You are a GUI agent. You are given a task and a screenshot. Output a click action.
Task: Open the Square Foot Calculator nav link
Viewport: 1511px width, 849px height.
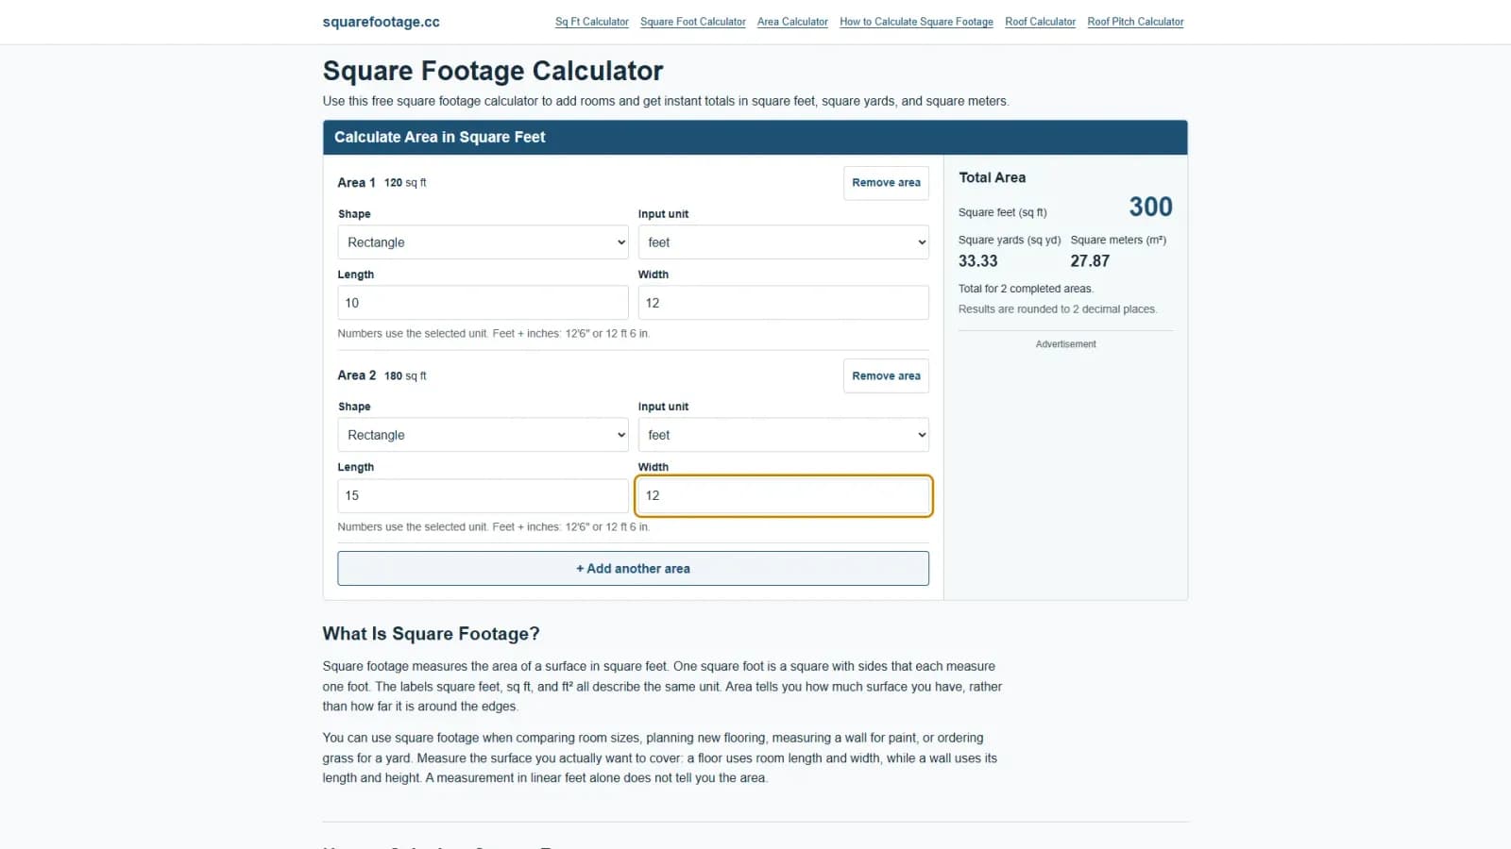pos(693,22)
